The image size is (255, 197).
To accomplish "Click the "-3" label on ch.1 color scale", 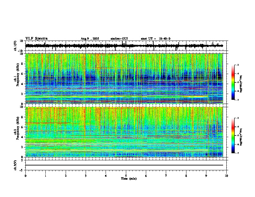I will tap(237, 65).
